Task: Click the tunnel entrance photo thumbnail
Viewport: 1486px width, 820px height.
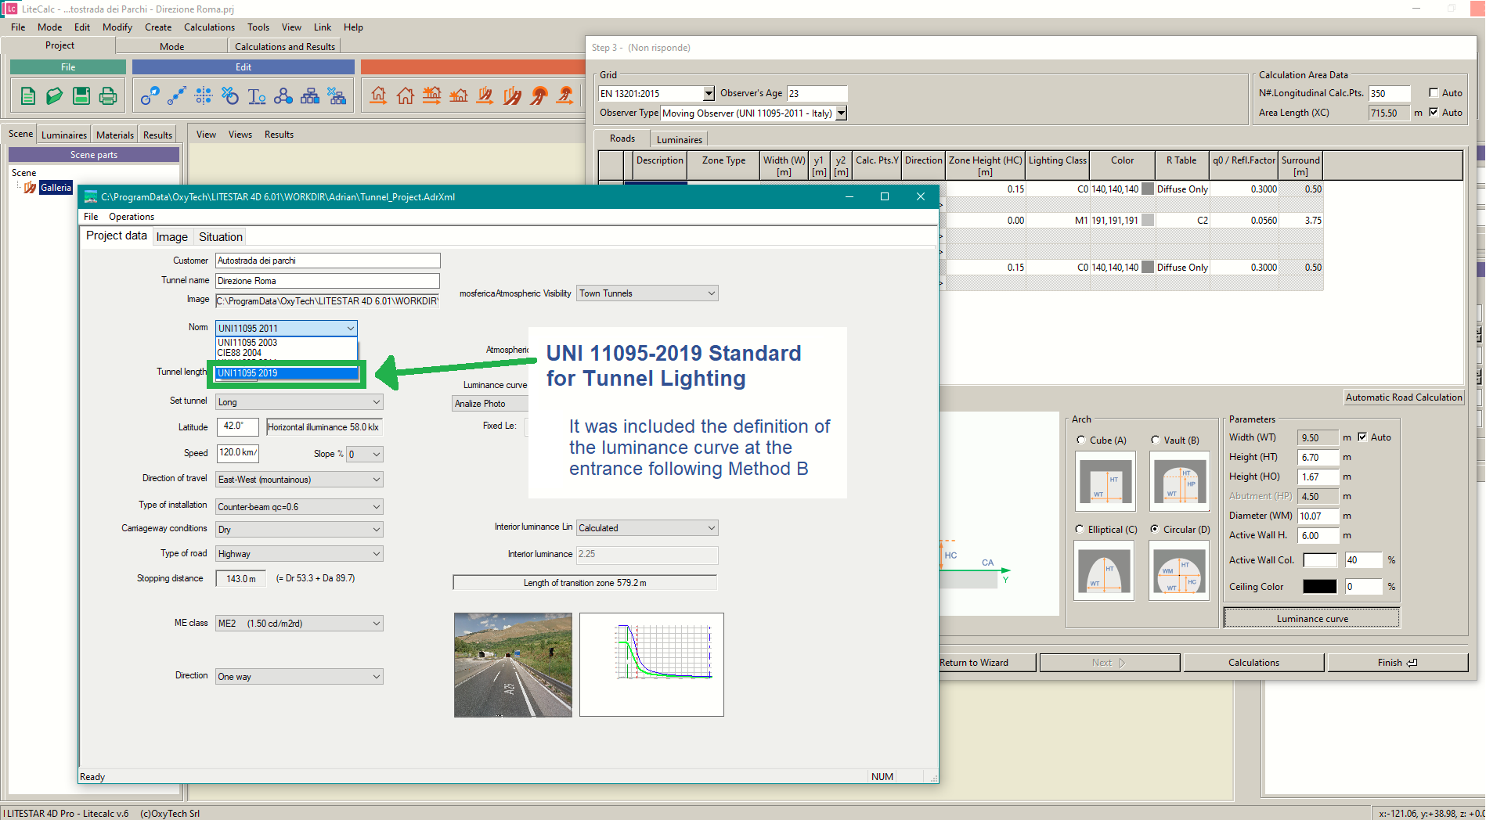Action: click(x=513, y=664)
